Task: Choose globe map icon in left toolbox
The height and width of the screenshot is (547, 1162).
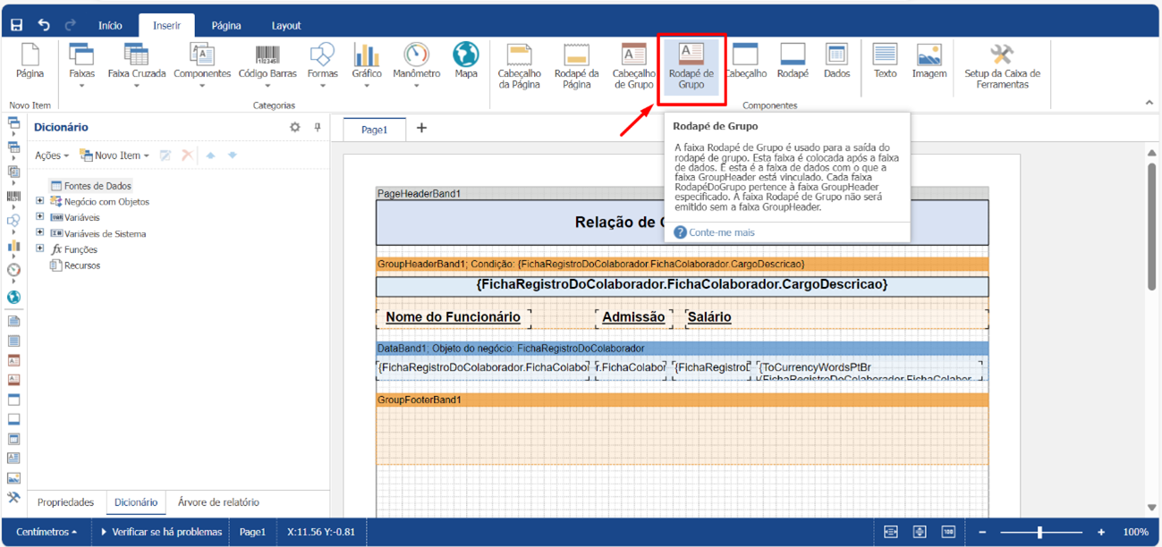Action: click(x=13, y=298)
